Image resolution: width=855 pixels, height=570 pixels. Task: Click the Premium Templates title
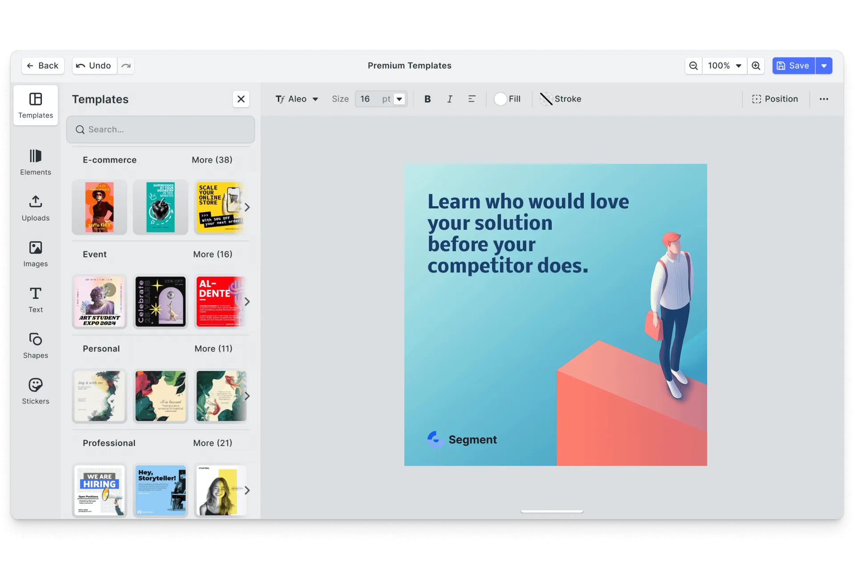tap(410, 65)
